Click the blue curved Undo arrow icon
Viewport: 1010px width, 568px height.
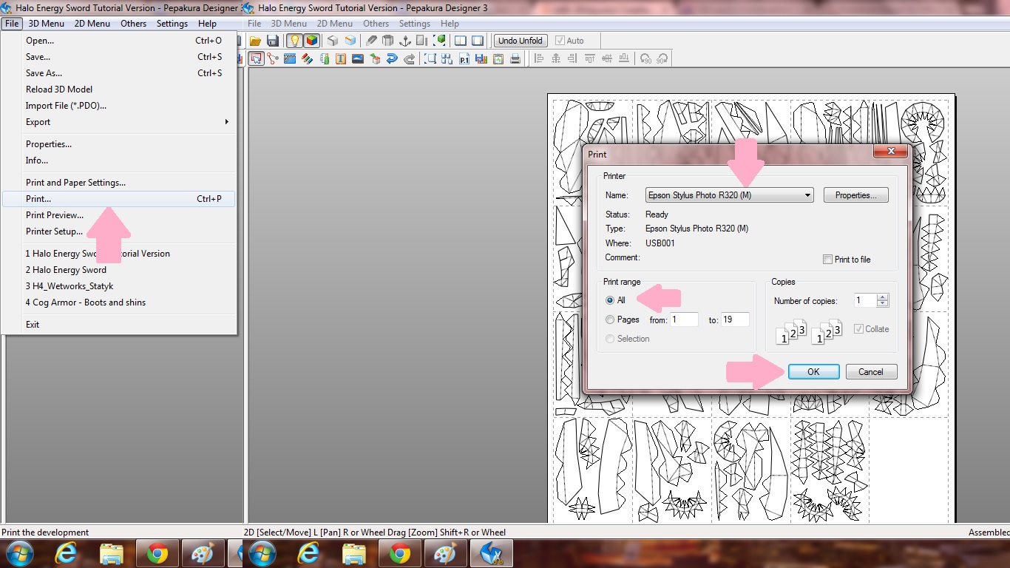pyautogui.click(x=392, y=59)
